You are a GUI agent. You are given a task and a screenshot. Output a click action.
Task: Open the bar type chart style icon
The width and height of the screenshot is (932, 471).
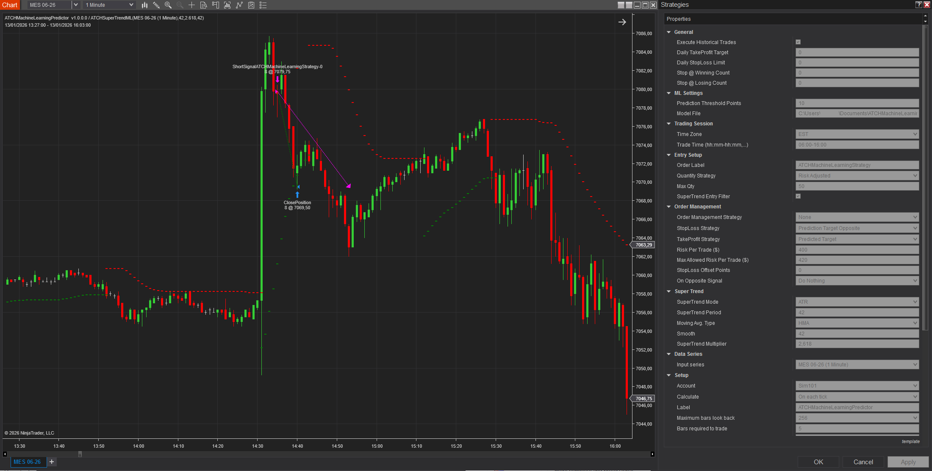144,5
